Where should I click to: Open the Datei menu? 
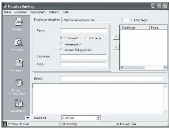click(x=7, y=12)
